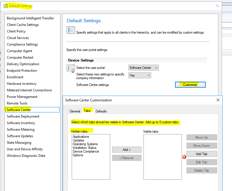
Task: Switch to the General tab
Action: click(x=75, y=111)
